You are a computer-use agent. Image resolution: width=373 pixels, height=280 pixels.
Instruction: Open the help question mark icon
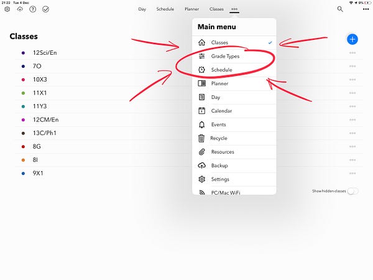tap(32, 9)
